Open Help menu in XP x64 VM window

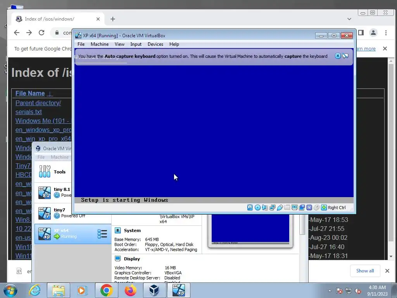(x=174, y=44)
